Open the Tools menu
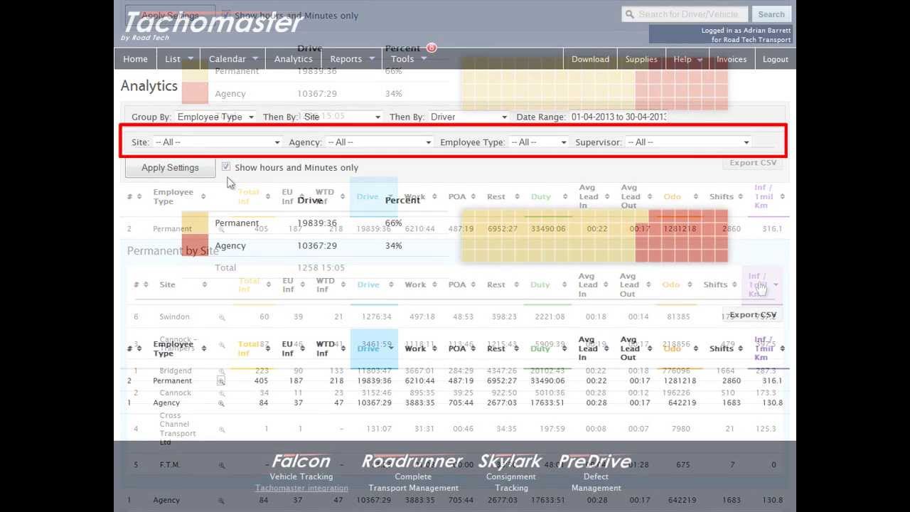The width and height of the screenshot is (910, 512). 408,59
